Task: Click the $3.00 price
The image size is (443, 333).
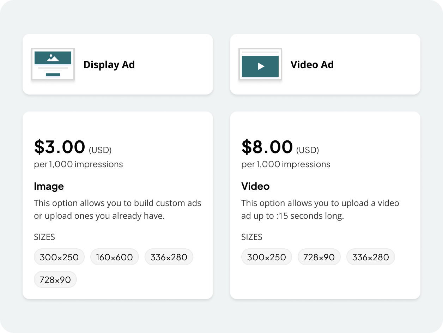Action: (x=60, y=147)
